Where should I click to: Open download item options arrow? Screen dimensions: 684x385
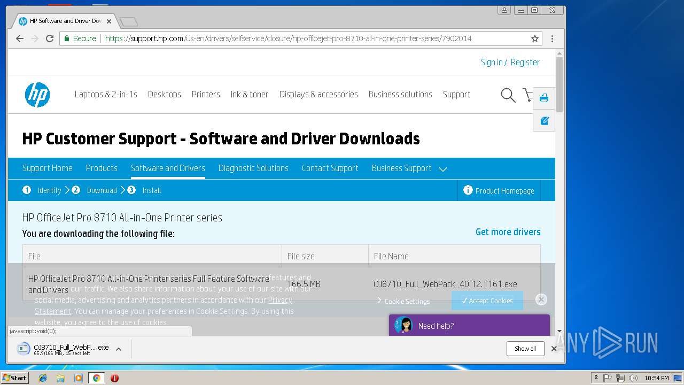pos(119,349)
